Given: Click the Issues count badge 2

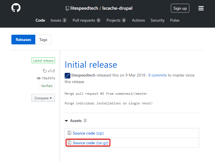Looking at the screenshot, I should (x=64, y=20).
